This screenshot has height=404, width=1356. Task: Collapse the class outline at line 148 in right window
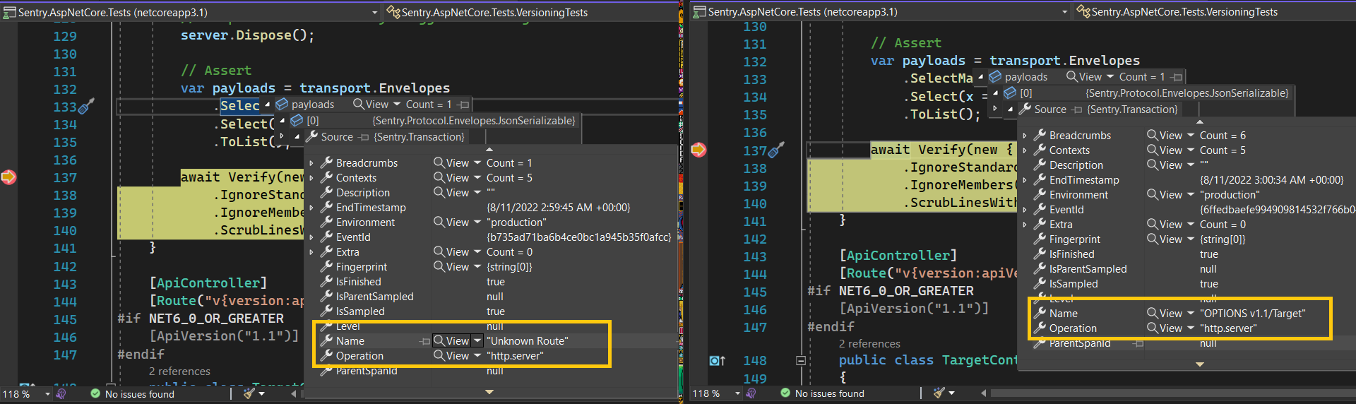[800, 360]
